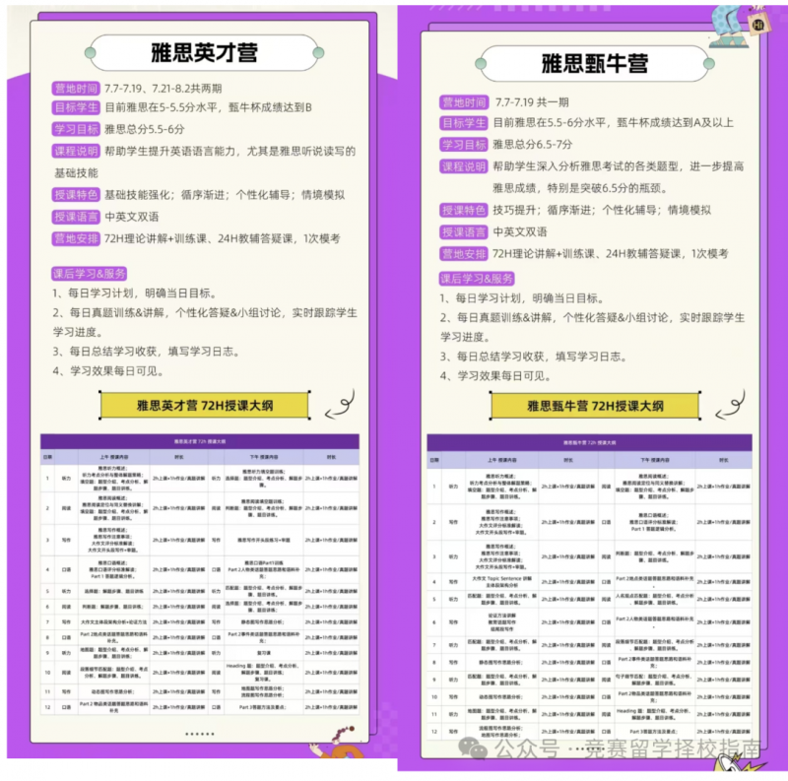Open the 英才营 72h schedule table image

200,574
